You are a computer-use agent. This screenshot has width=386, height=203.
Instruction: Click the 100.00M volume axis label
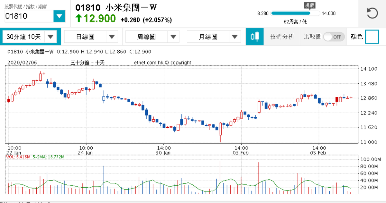(x=370, y=159)
